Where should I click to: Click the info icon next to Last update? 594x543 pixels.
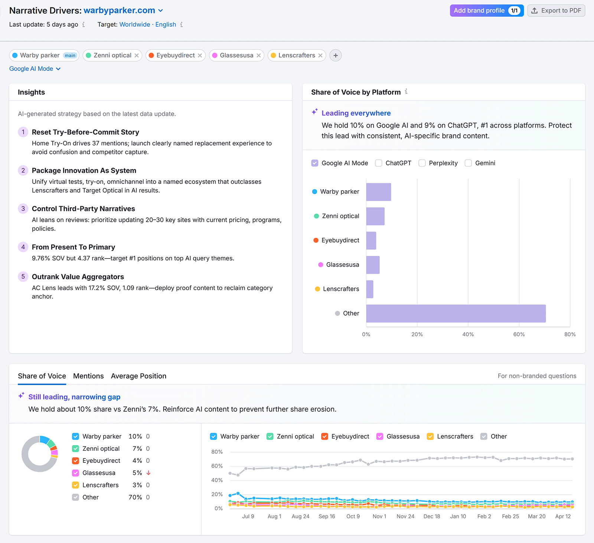(84, 24)
